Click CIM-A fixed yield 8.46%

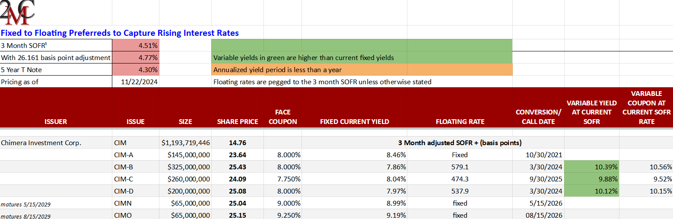pyautogui.click(x=355, y=155)
